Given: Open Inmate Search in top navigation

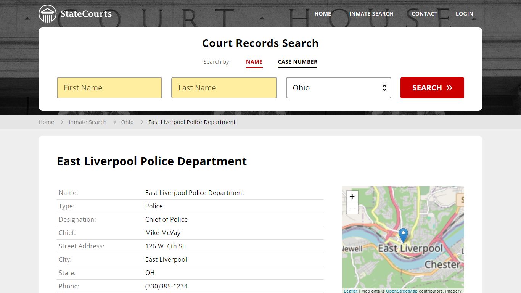Looking at the screenshot, I should click(371, 14).
